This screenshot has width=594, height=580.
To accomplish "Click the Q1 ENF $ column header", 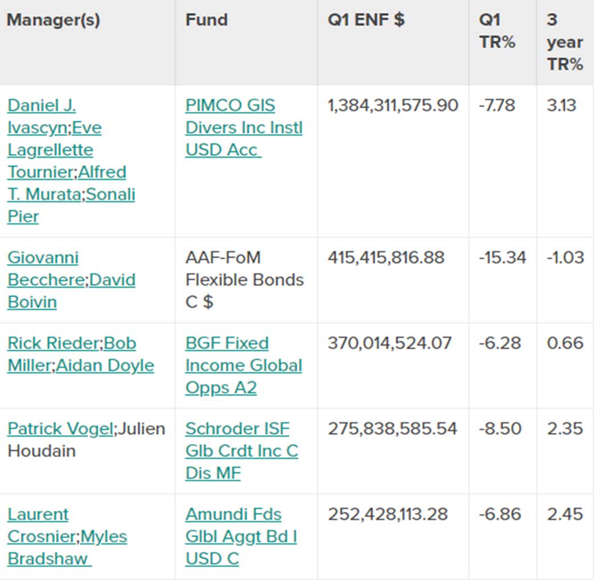I will coord(366,20).
